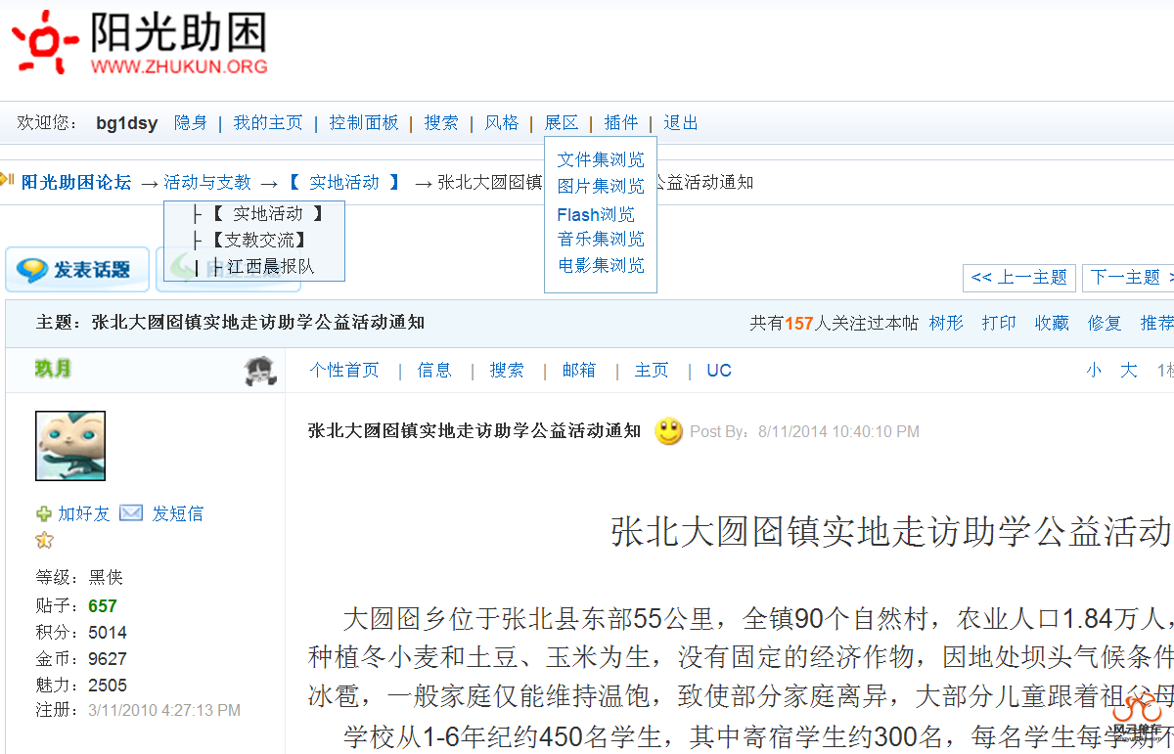1174x754 pixels.
Task: Click the 加好友 add-friend icon
Action: [43, 513]
